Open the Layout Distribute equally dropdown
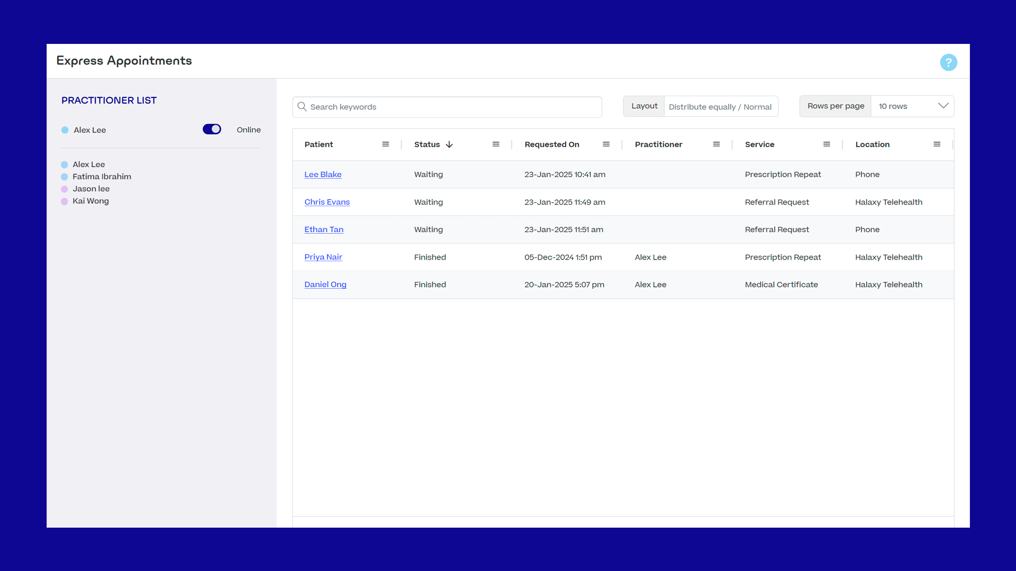The width and height of the screenshot is (1016, 571). (x=721, y=106)
